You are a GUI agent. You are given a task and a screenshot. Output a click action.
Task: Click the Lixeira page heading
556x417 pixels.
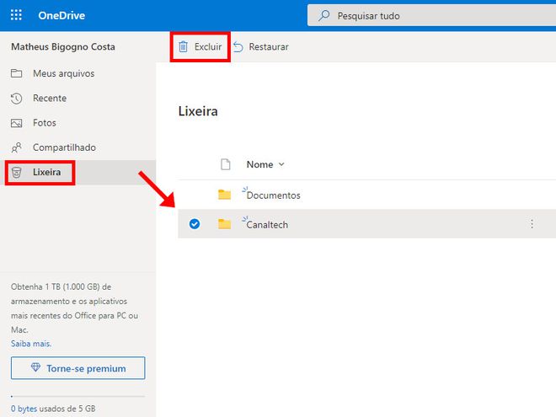pyautogui.click(x=198, y=111)
